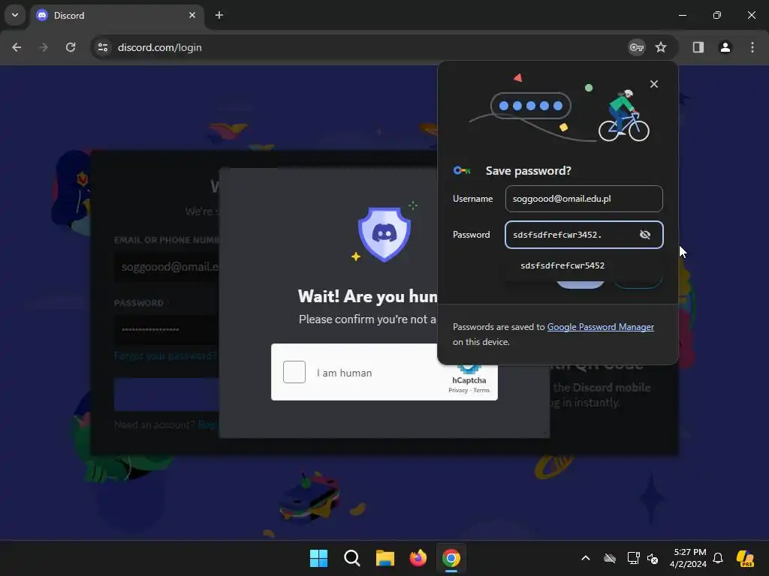This screenshot has height=576, width=769.
Task: Select the Discord browser tab
Action: coord(116,15)
